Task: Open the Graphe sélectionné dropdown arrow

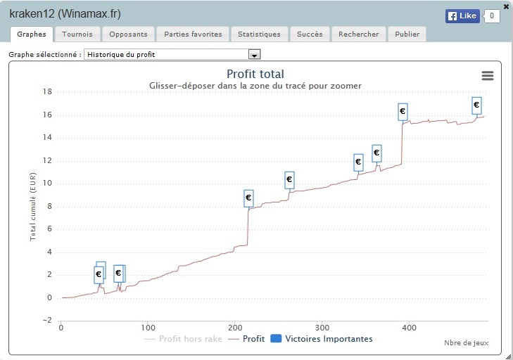Action: coord(254,55)
